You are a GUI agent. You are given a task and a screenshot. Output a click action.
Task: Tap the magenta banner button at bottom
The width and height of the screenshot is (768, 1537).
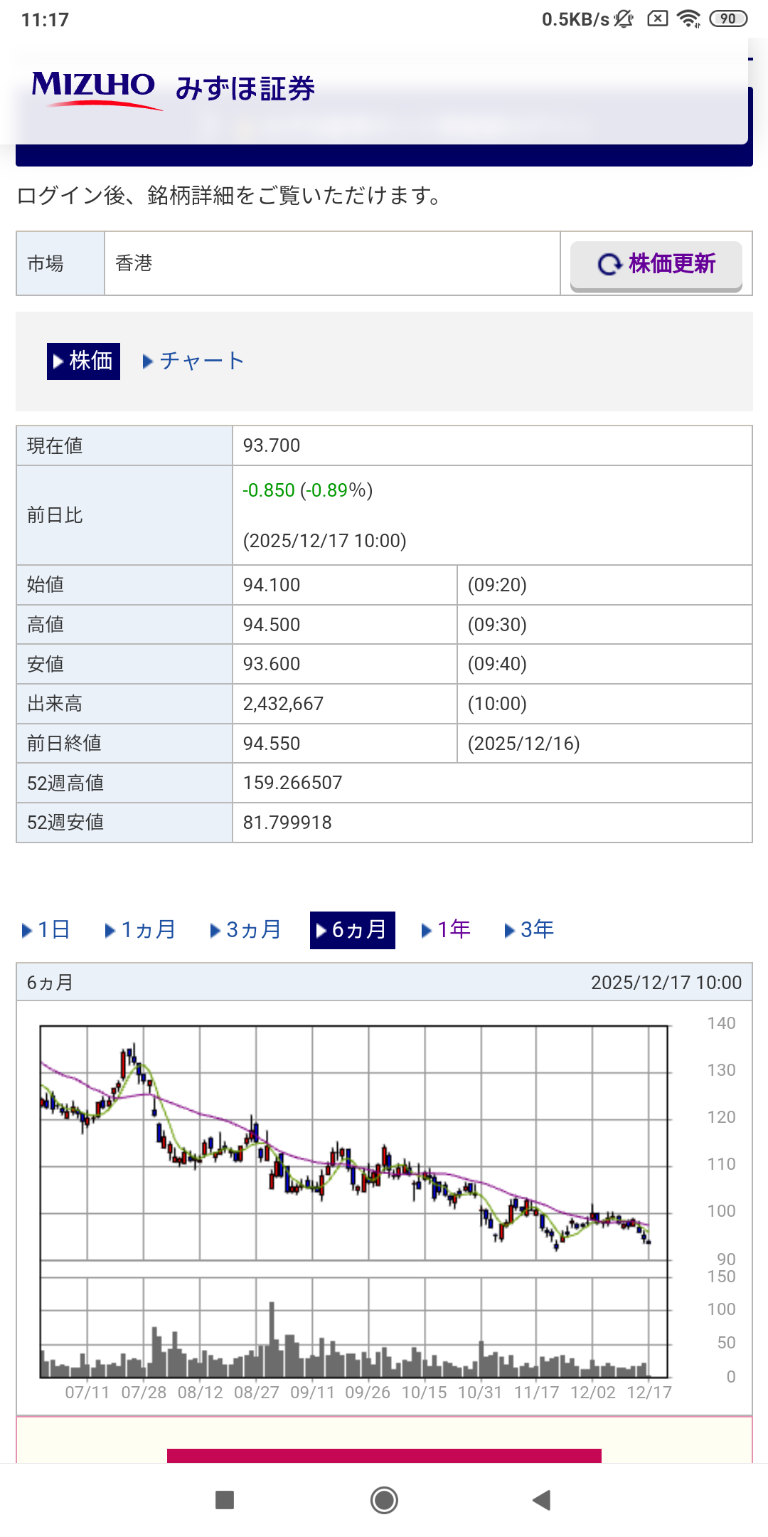tap(384, 1455)
